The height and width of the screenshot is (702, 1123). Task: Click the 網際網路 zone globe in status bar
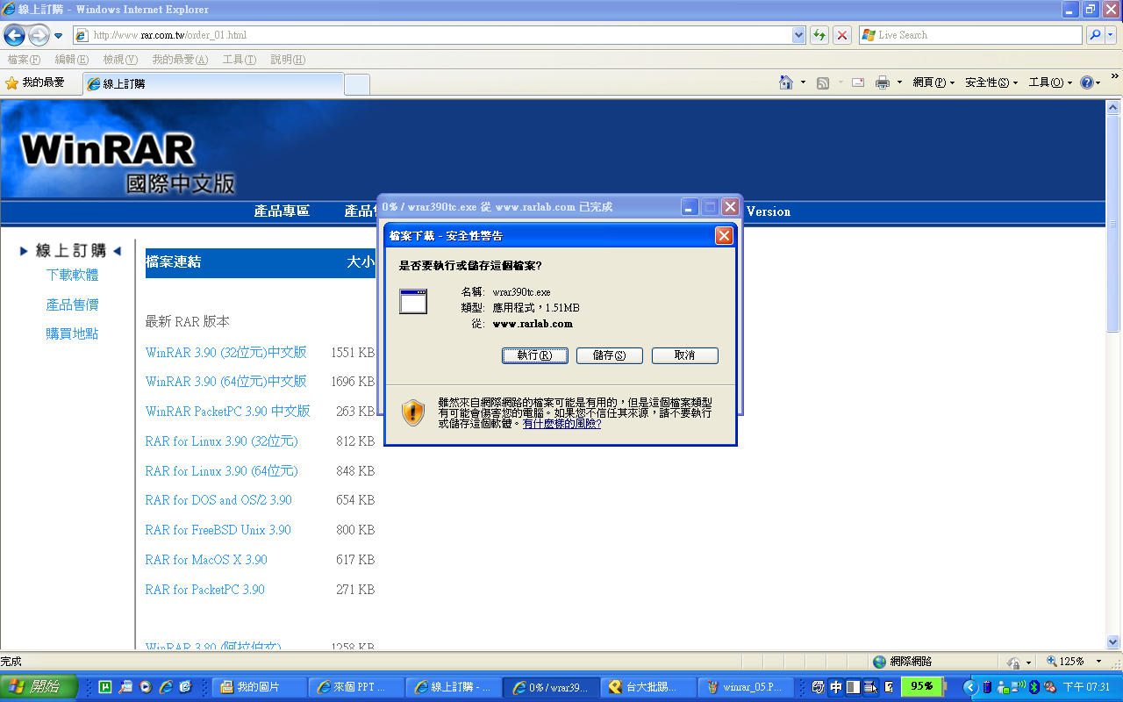(x=879, y=662)
